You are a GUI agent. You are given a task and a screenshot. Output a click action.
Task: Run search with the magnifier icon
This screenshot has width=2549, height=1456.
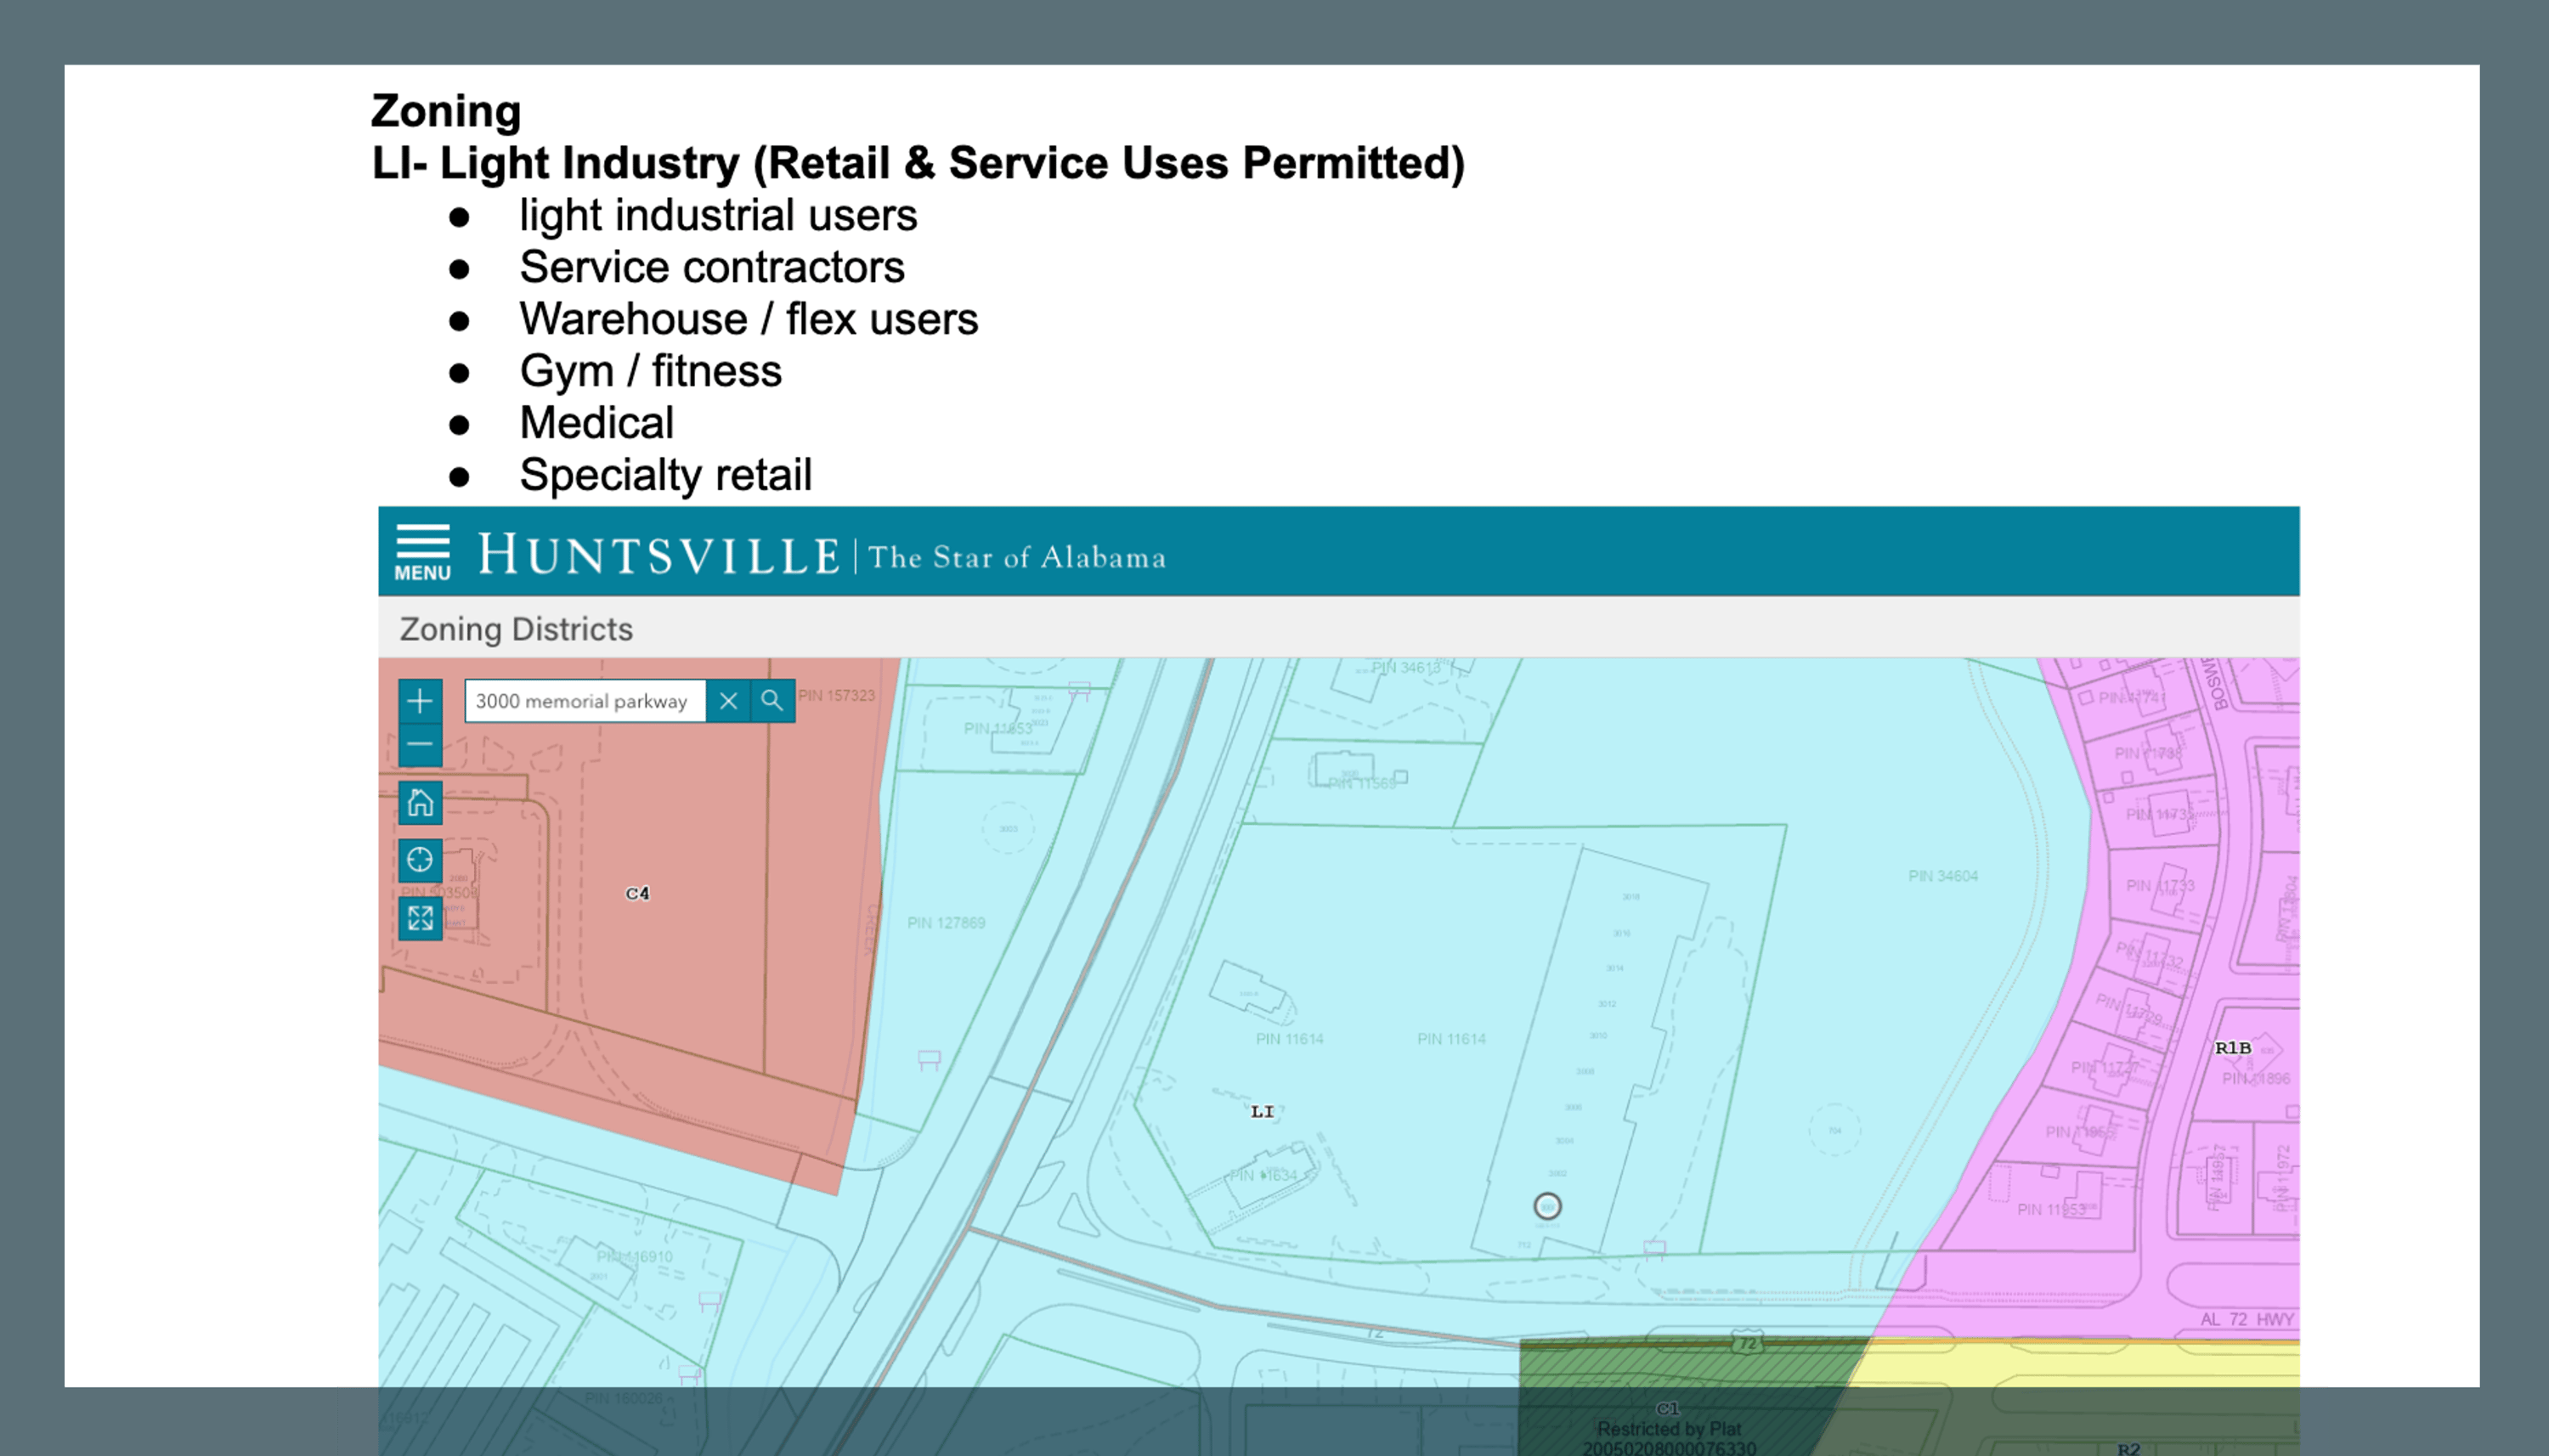(x=772, y=701)
